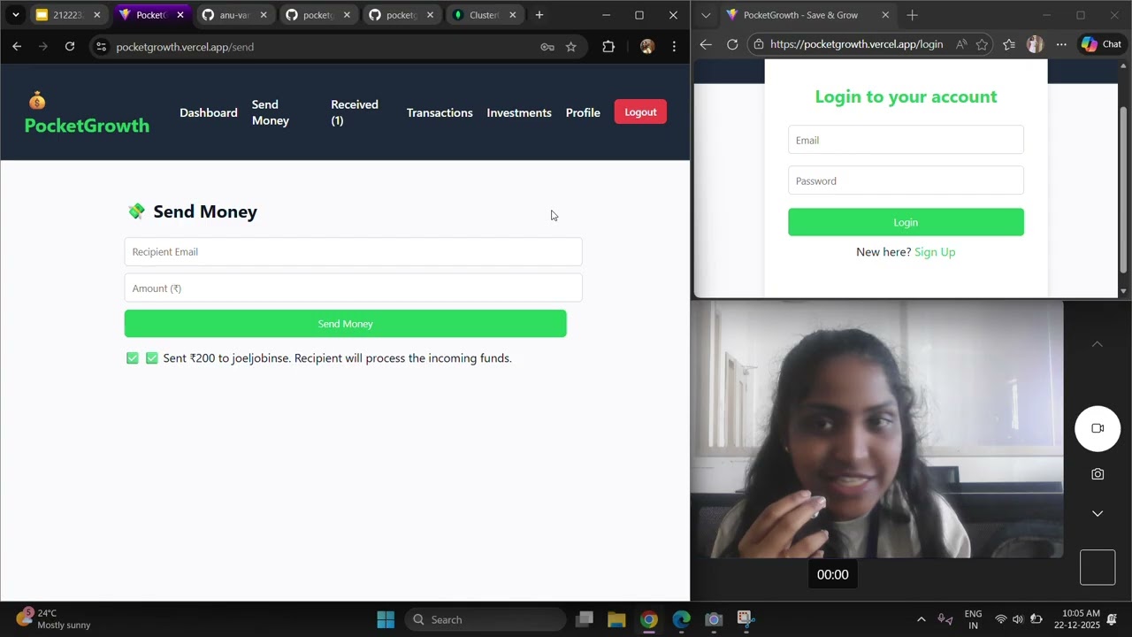Open Transactions nav link

[x=440, y=112]
